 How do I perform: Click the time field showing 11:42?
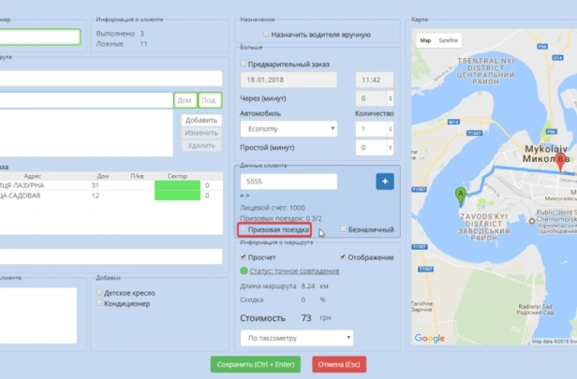point(375,80)
